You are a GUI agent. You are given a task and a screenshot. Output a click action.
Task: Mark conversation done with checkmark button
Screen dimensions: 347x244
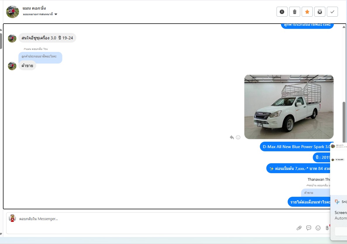click(332, 12)
